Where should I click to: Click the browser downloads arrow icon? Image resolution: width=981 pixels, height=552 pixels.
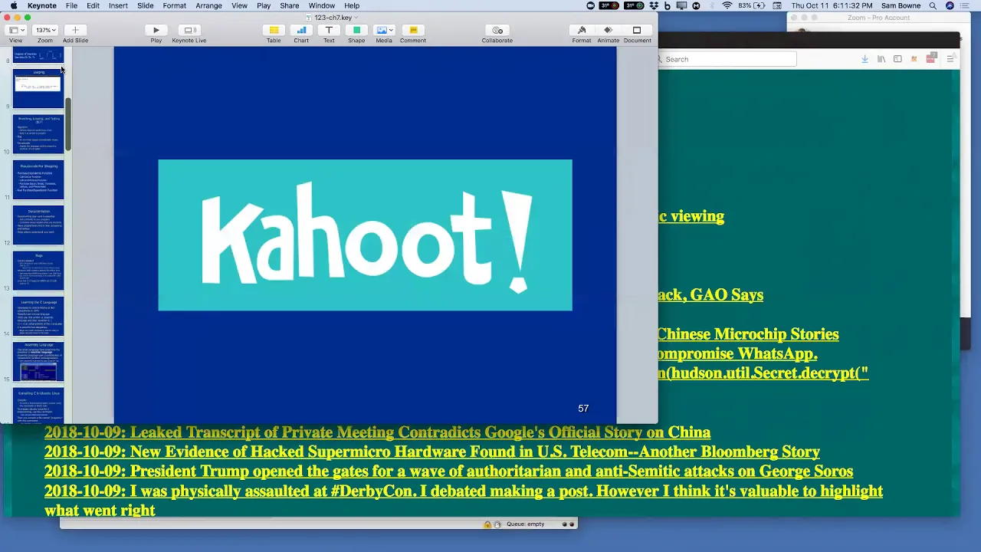(x=865, y=59)
